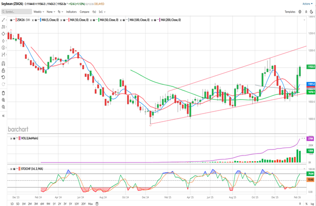Viewport: 316px width, 206px height.
Task: Collapse the STOCHF pane
Action: [x=304, y=169]
